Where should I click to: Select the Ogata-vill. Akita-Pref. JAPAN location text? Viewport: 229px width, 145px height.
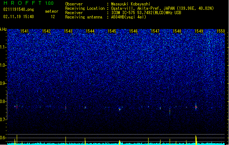pyautogui.click(x=162, y=8)
